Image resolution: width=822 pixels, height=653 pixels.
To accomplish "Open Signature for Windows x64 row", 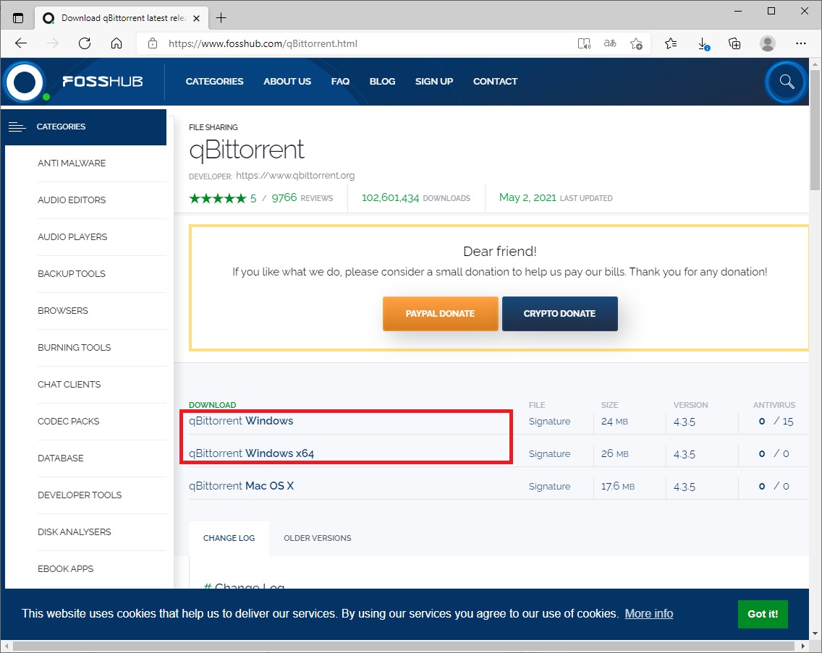I will 549,454.
